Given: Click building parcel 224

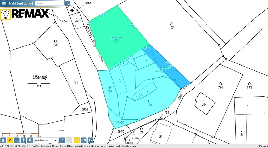Looking at the screenshot, I should click(x=204, y=104).
